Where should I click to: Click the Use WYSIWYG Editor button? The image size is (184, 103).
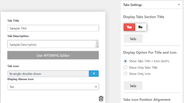coord(53,55)
